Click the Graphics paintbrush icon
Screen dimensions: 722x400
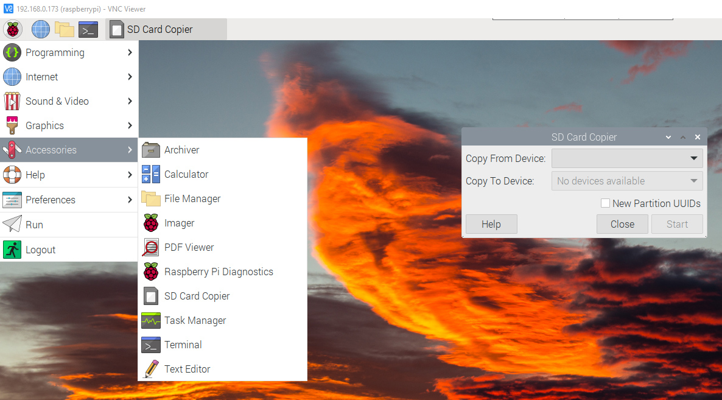point(12,125)
